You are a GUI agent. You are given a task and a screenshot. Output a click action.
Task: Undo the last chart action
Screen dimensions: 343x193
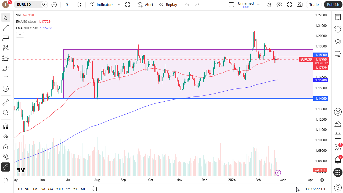[187, 5]
